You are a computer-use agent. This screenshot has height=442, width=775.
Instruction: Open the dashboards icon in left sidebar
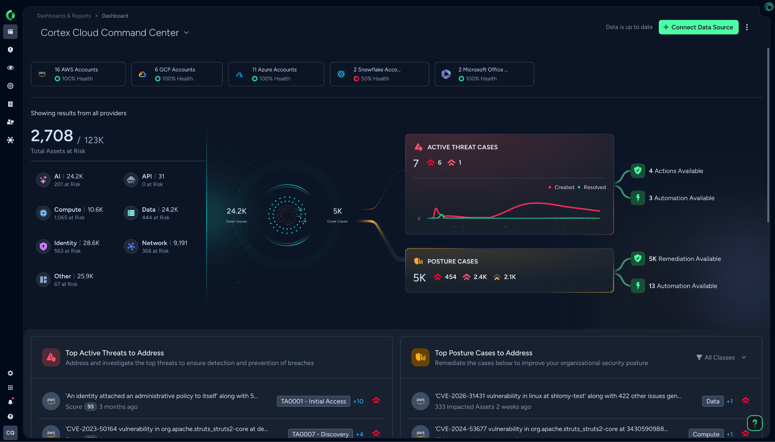pyautogui.click(x=10, y=32)
